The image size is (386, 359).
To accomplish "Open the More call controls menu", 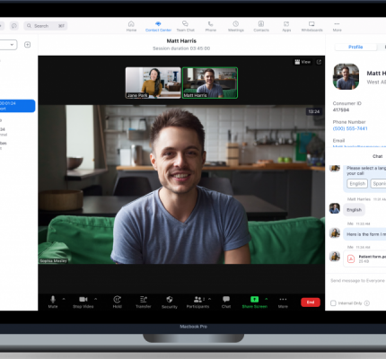I will click(283, 302).
